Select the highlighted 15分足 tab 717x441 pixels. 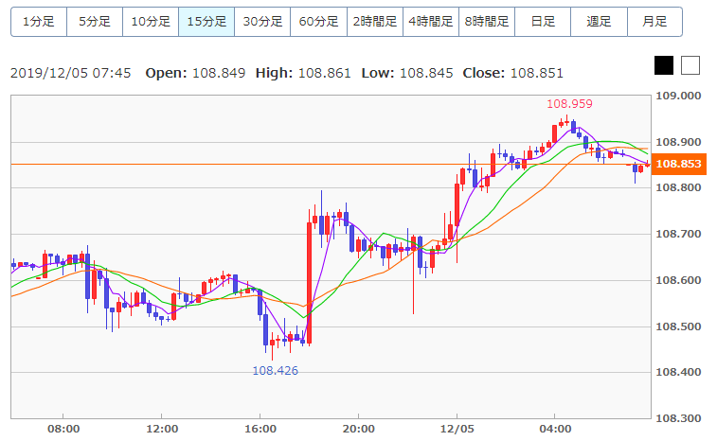tap(206, 22)
